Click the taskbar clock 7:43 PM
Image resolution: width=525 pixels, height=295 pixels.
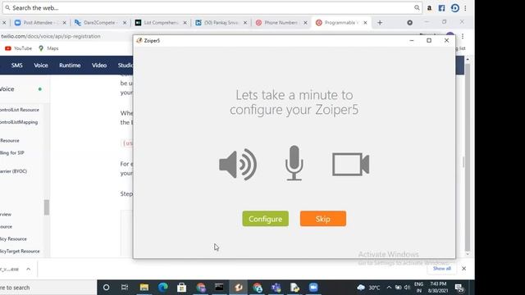(438, 288)
